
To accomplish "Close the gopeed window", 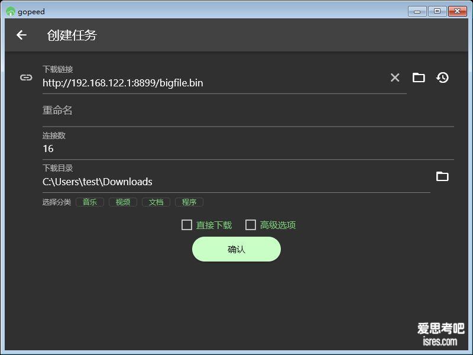I will coord(457,11).
